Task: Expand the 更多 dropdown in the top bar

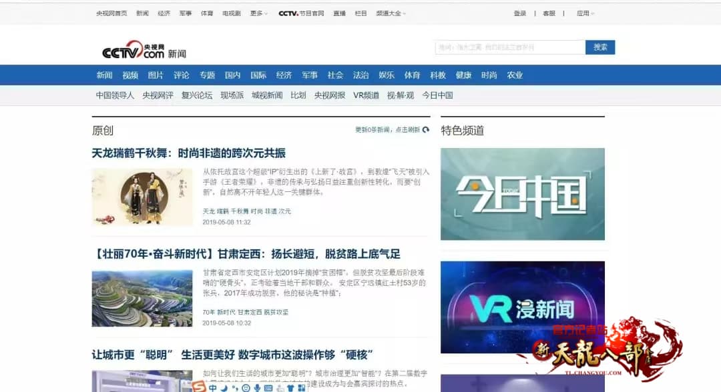Action: tap(258, 13)
